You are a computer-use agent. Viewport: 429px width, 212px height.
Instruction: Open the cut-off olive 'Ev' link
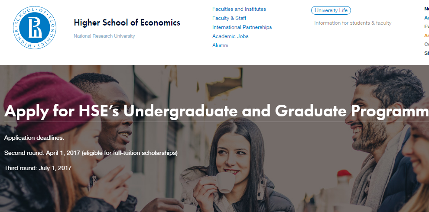[x=426, y=27]
